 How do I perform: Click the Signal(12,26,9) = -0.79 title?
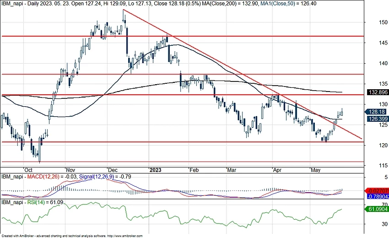(x=105, y=177)
